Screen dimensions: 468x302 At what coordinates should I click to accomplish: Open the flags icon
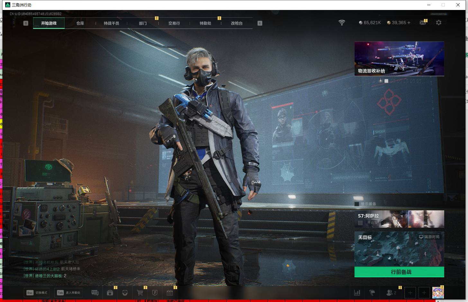click(x=372, y=293)
